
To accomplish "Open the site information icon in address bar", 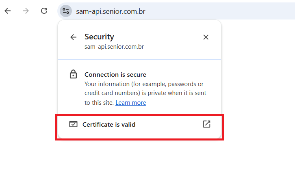I will coord(66,11).
